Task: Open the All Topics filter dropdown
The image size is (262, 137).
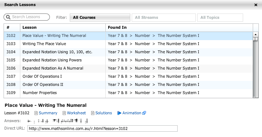Action: point(220,17)
